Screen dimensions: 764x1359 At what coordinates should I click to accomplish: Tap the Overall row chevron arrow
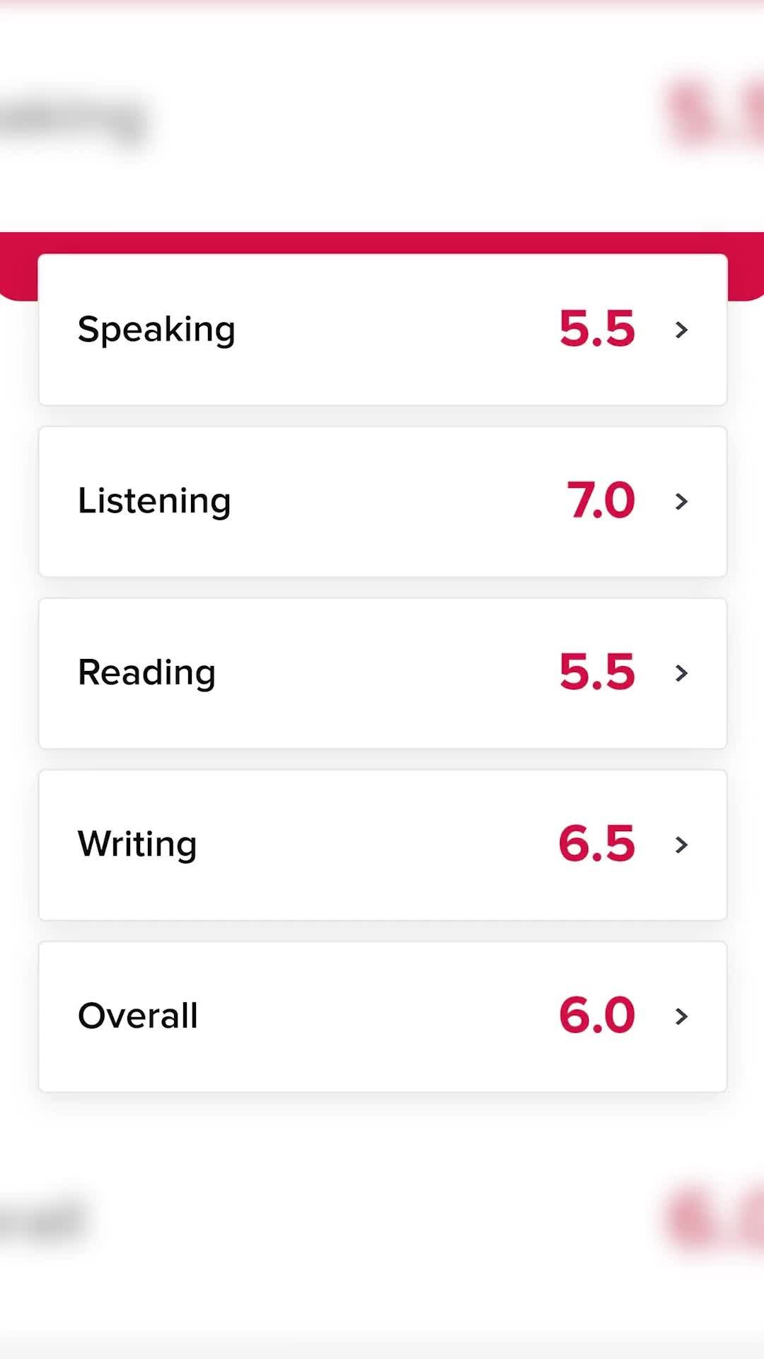[681, 1016]
